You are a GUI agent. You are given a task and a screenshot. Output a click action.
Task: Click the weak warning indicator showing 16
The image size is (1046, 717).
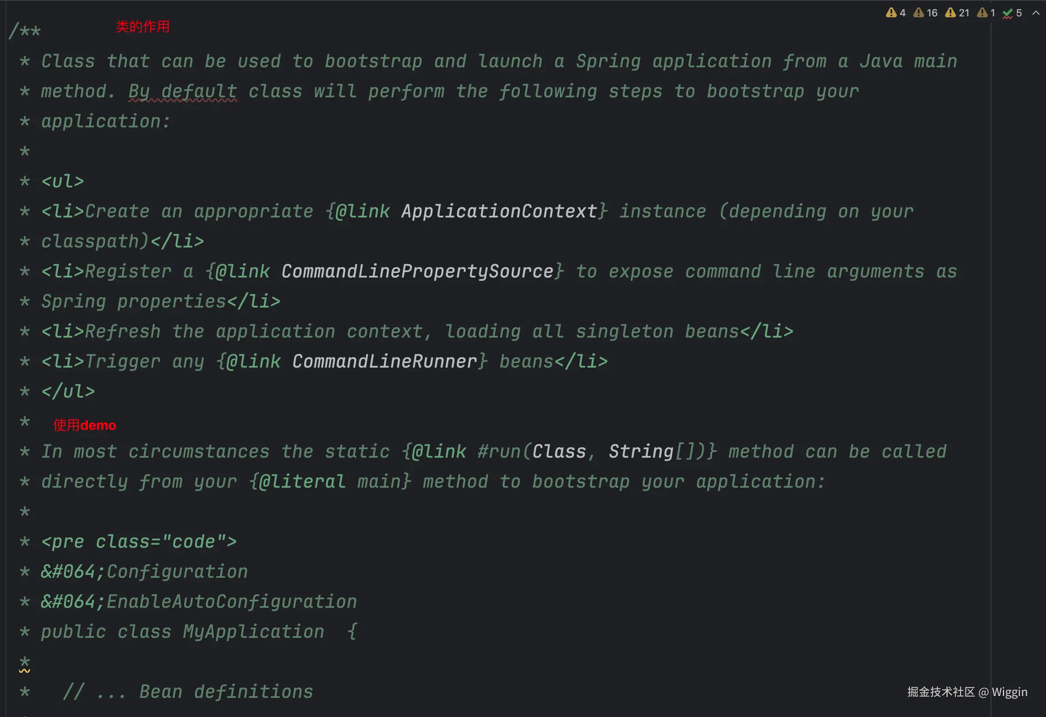coord(925,13)
